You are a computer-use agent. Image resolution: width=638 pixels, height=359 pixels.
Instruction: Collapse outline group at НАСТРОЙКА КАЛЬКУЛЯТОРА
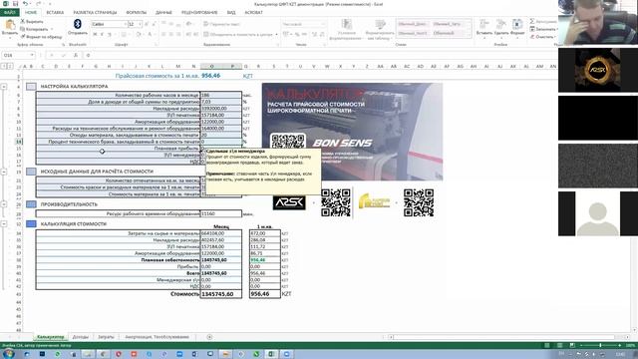(x=4, y=87)
